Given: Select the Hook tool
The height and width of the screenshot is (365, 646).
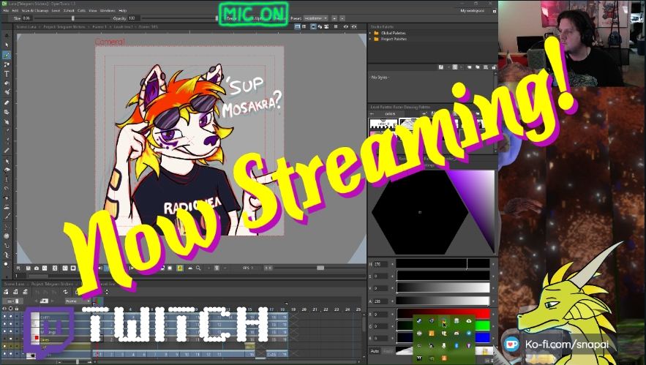Looking at the screenshot, I should point(7,246).
